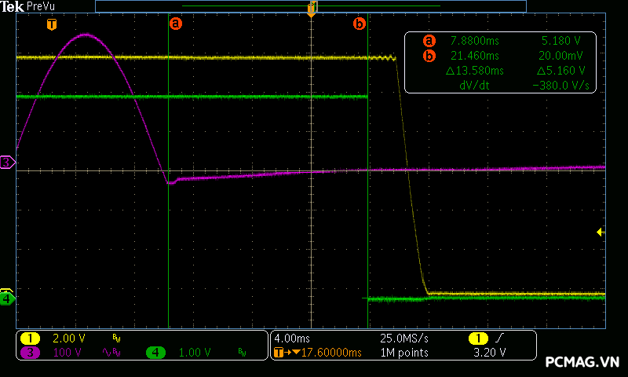Image resolution: width=628 pixels, height=377 pixels.
Task: Click the Tek logo in top corner
Action: click(x=12, y=6)
